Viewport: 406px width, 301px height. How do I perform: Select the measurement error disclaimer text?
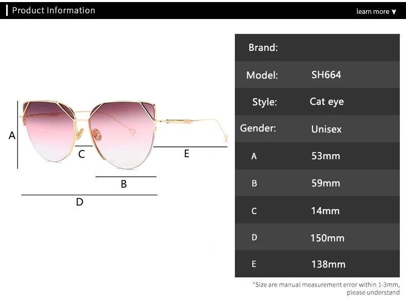326,288
